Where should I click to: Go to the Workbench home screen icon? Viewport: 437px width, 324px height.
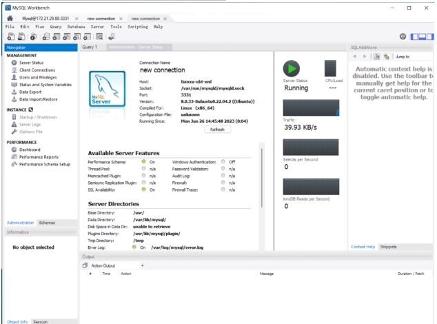[x=10, y=19]
